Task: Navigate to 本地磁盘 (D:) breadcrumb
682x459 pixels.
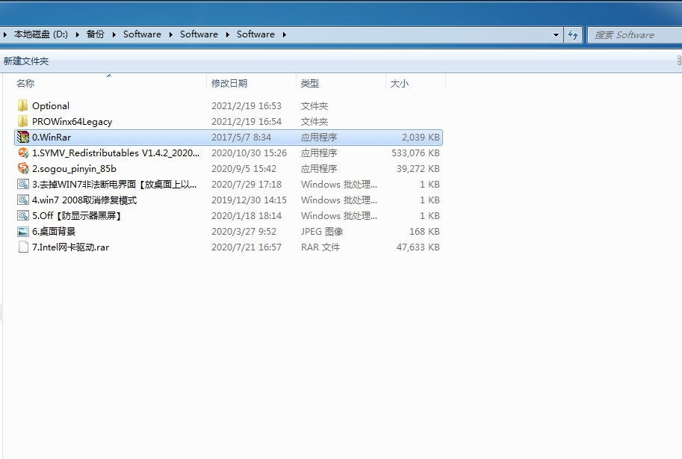Action: tap(40, 34)
